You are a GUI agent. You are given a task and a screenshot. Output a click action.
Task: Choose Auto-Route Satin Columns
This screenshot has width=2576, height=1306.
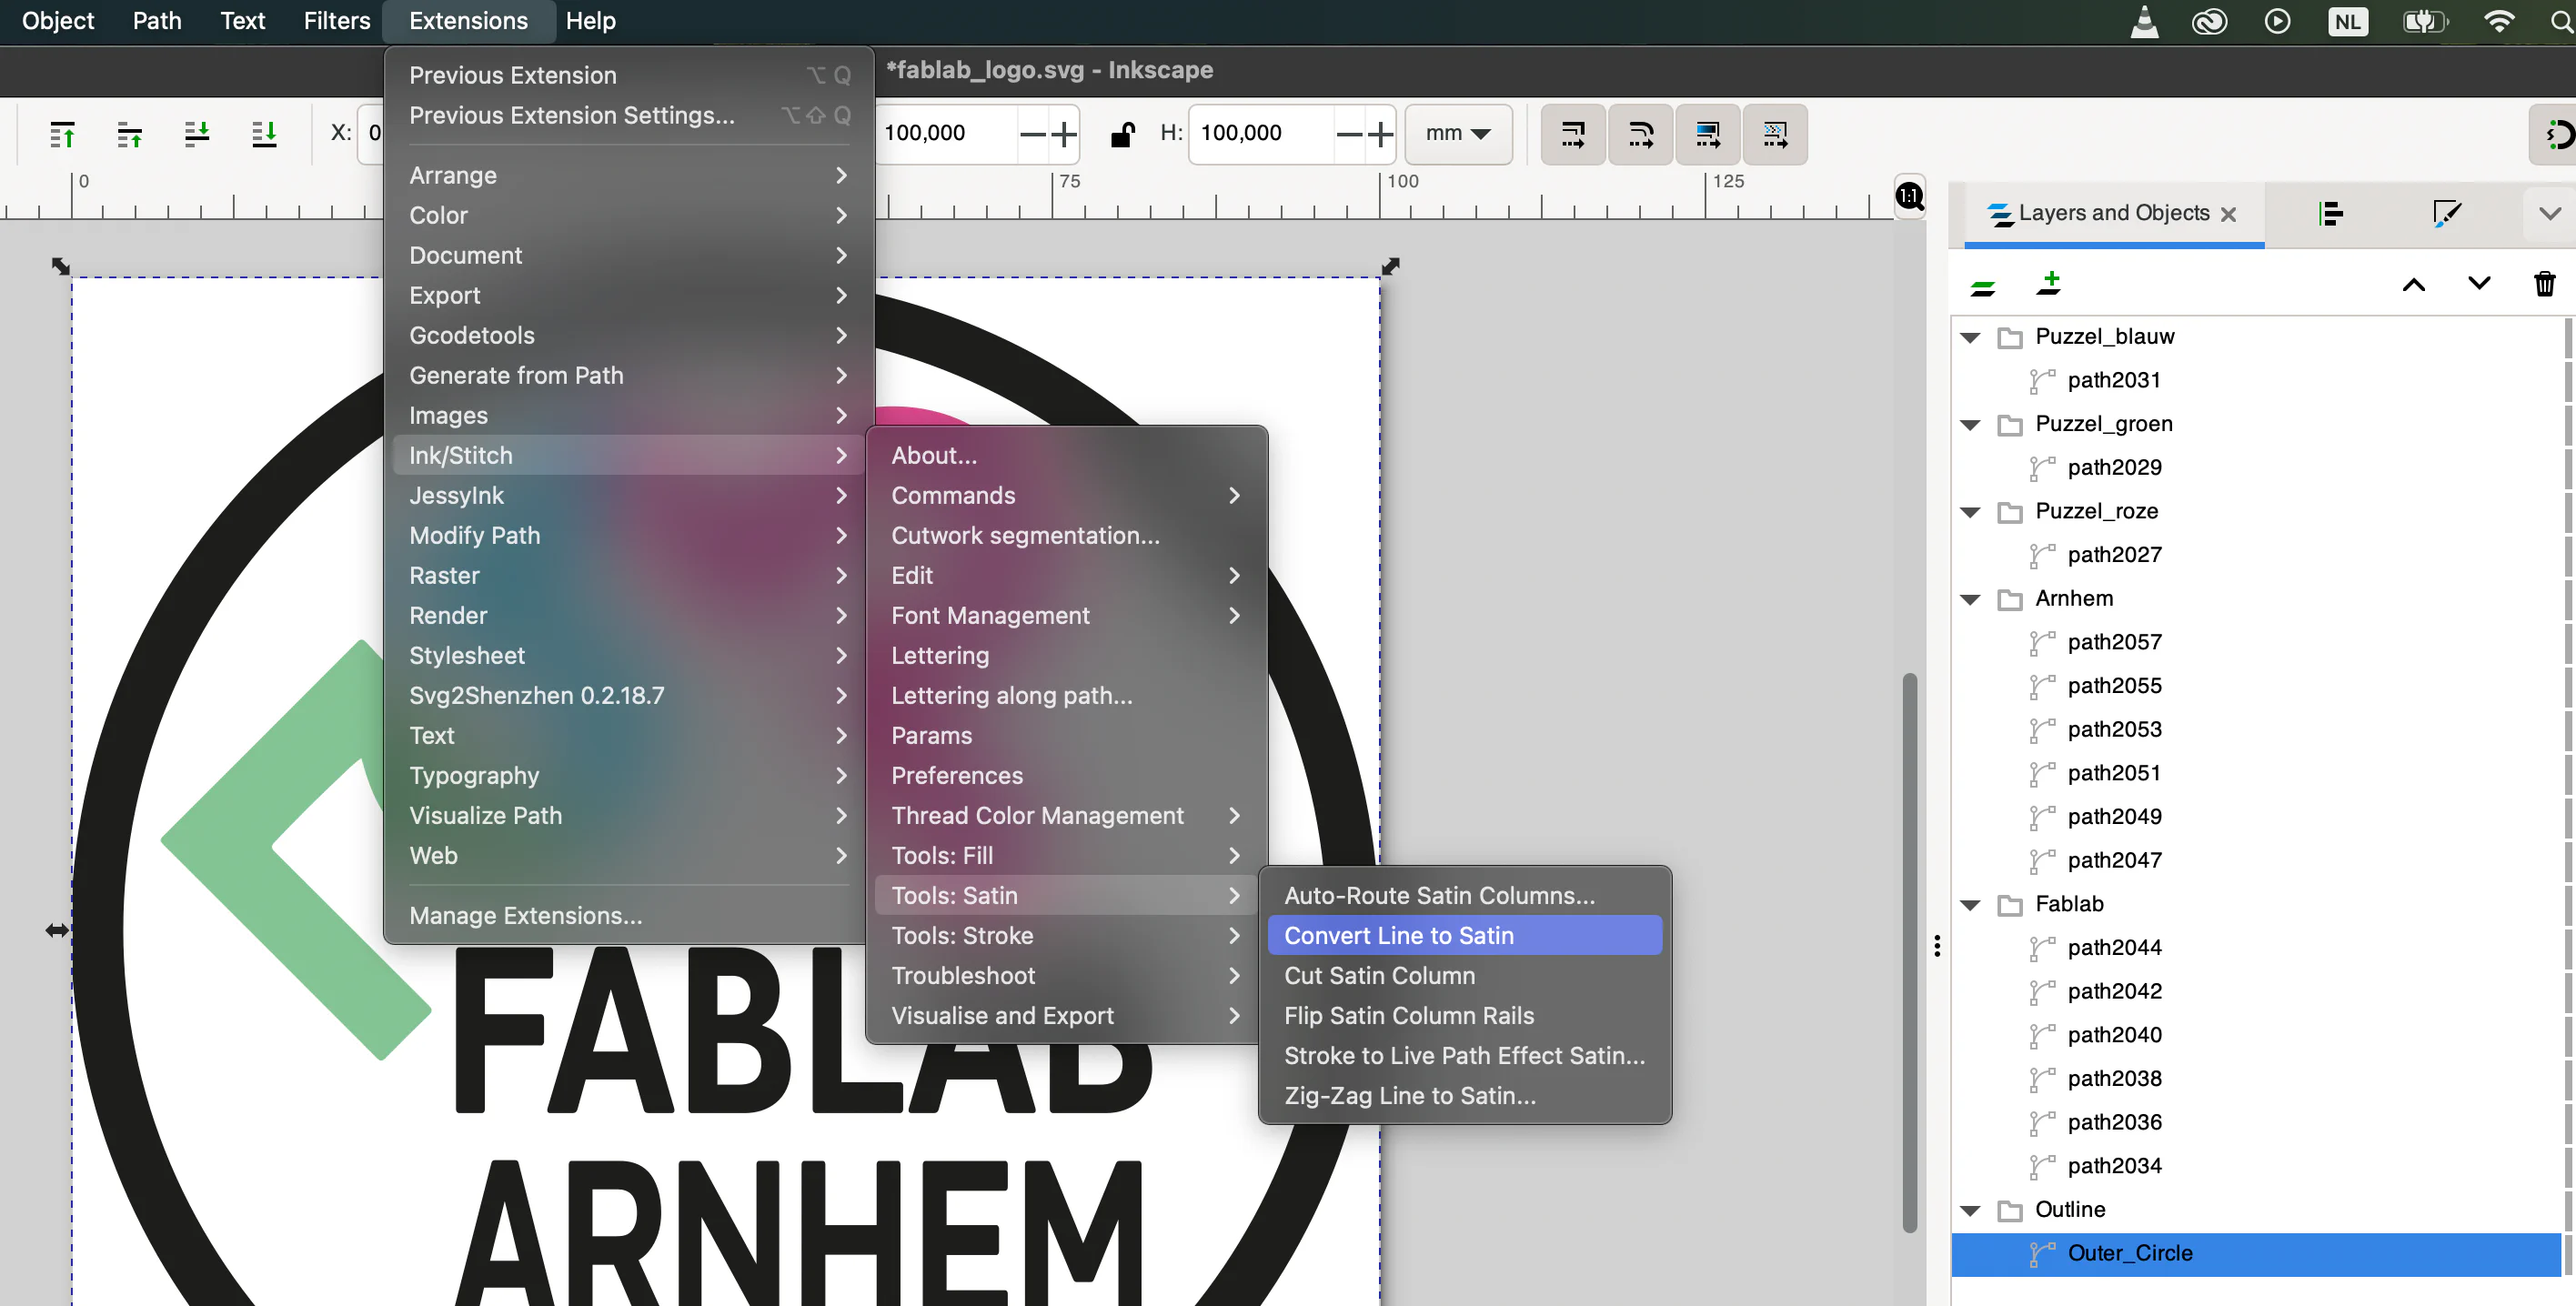coord(1464,895)
